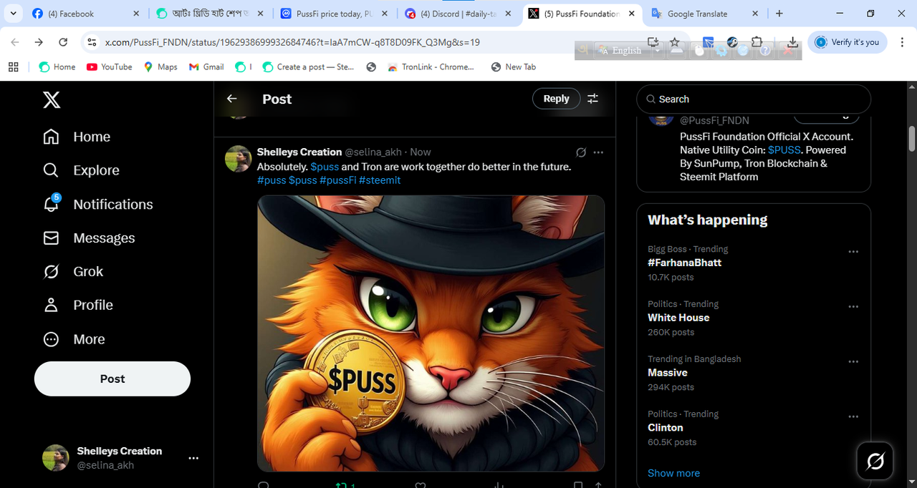
Task: Go back in browser history
Action: click(x=15, y=42)
